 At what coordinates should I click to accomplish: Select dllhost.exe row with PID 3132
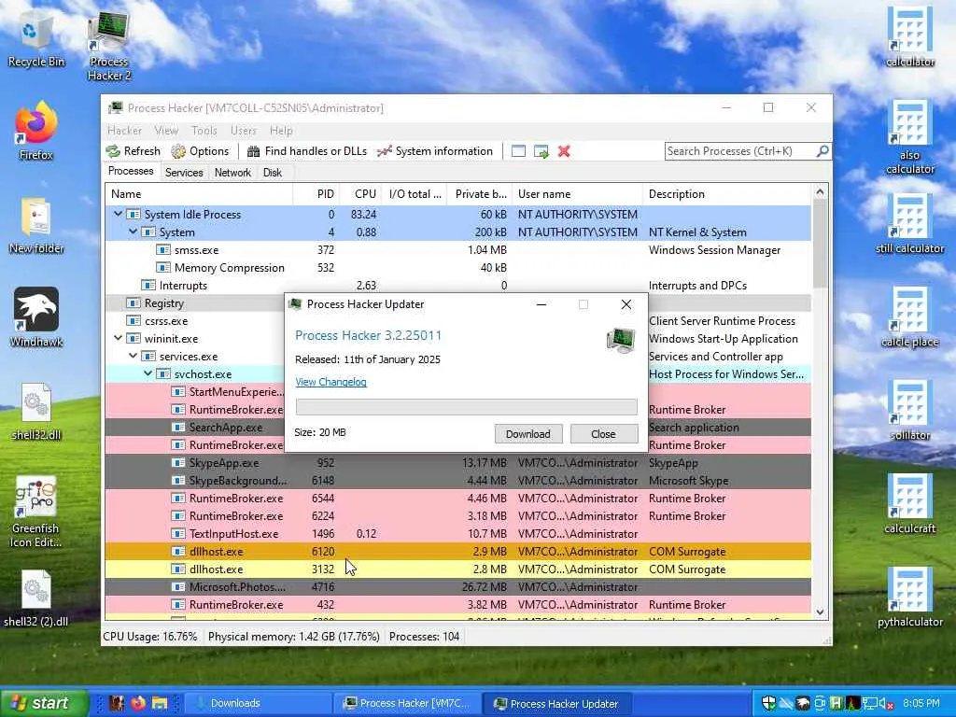[x=457, y=569]
